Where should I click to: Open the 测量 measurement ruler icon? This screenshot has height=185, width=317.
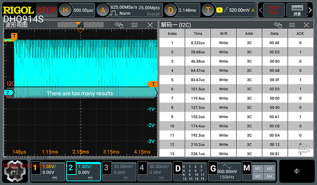click(x=297, y=10)
